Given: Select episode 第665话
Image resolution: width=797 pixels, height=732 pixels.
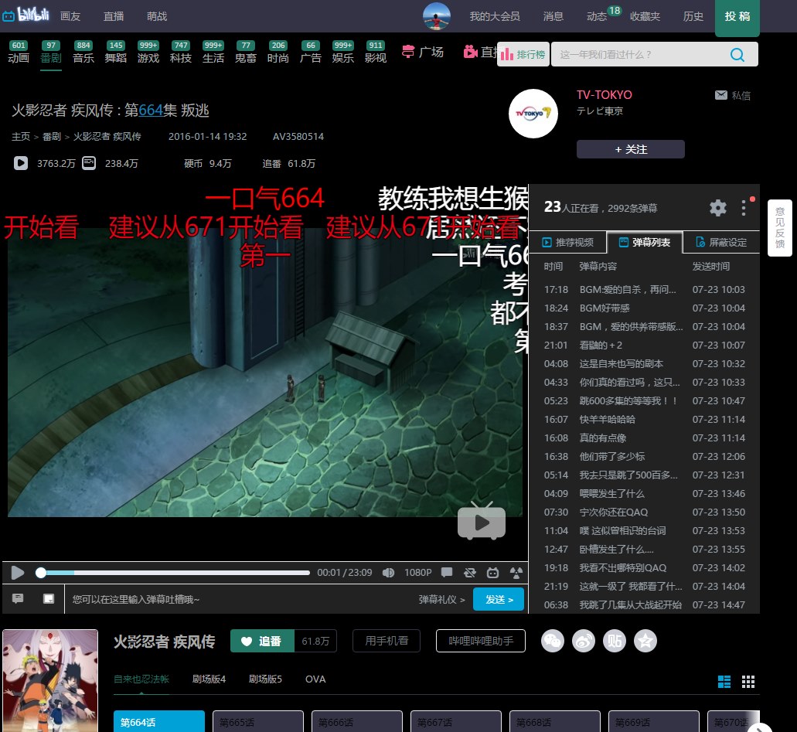Looking at the screenshot, I should 257,722.
